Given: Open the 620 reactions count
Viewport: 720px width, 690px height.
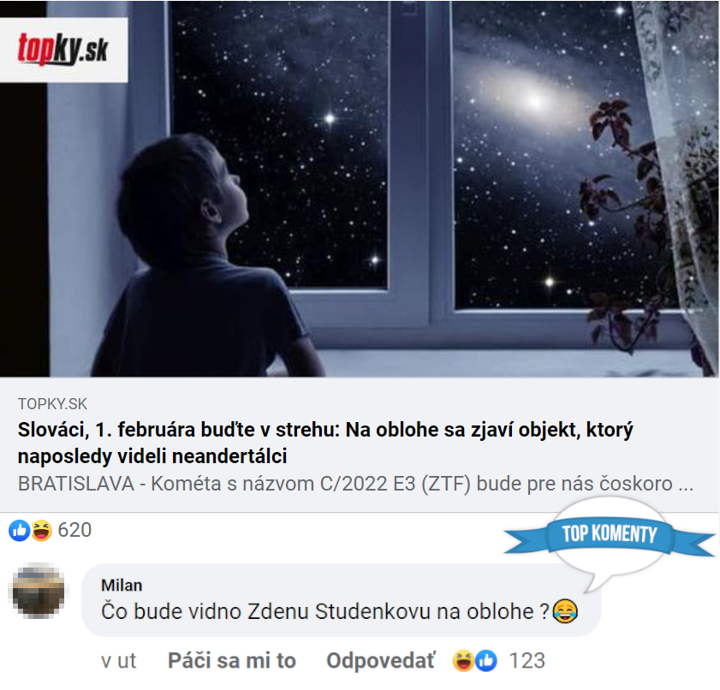Looking at the screenshot, I should coord(74,530).
